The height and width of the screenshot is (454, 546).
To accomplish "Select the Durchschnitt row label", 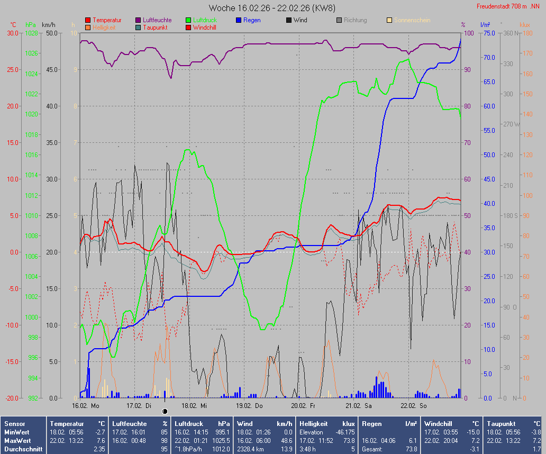I will click(x=22, y=449).
